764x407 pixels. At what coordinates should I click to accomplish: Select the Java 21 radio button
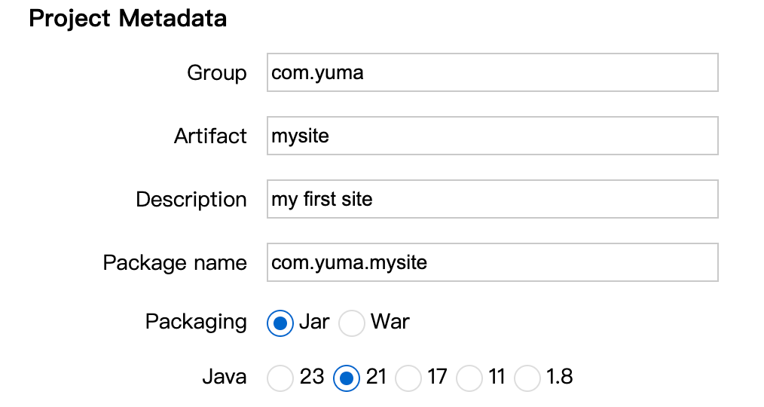pos(347,378)
